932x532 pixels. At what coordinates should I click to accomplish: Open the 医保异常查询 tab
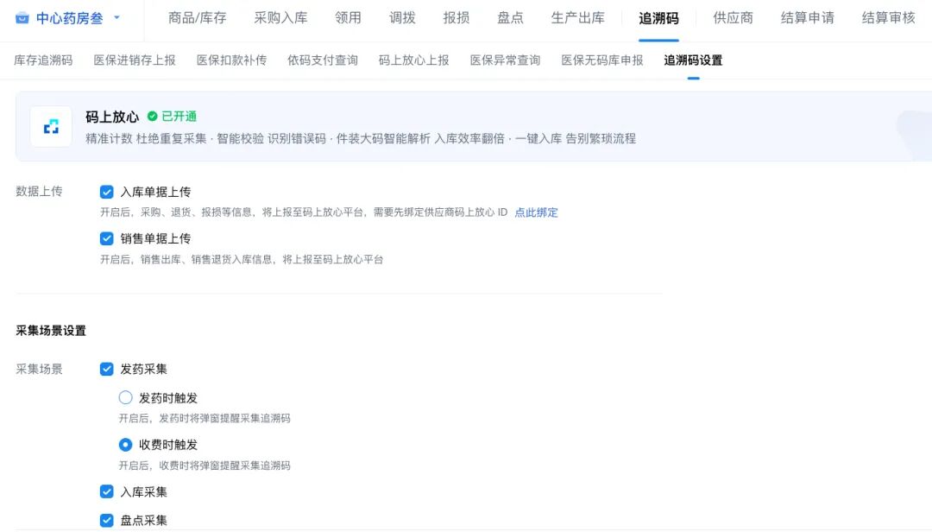[505, 60]
